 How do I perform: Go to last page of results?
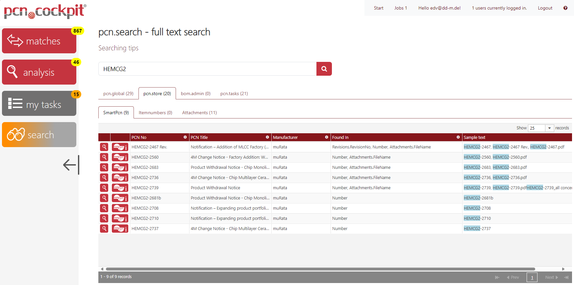tap(566, 277)
